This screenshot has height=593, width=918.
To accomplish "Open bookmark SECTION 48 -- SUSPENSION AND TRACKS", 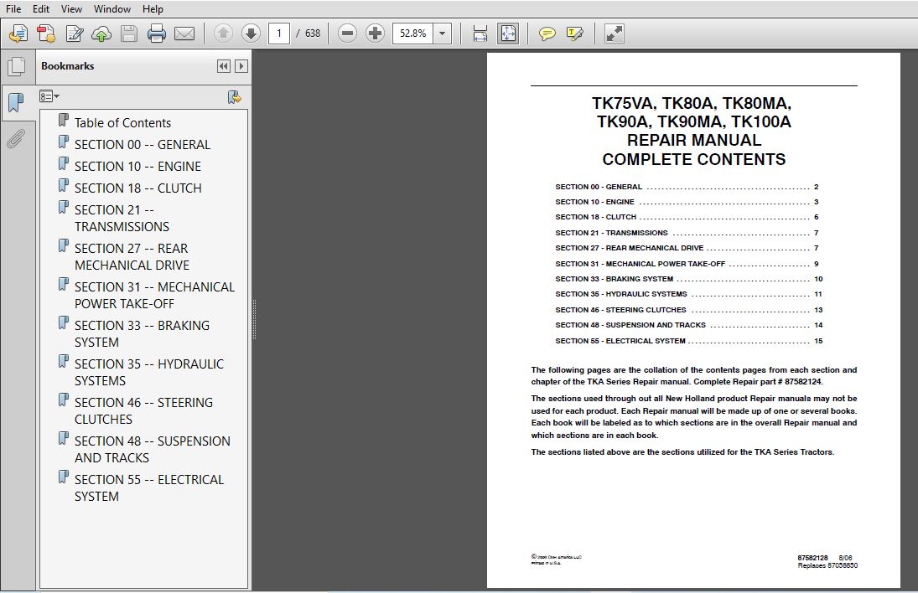I will pos(153,449).
